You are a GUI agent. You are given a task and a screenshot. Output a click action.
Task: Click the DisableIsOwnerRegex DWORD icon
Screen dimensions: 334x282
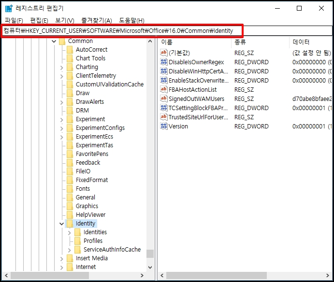163,62
